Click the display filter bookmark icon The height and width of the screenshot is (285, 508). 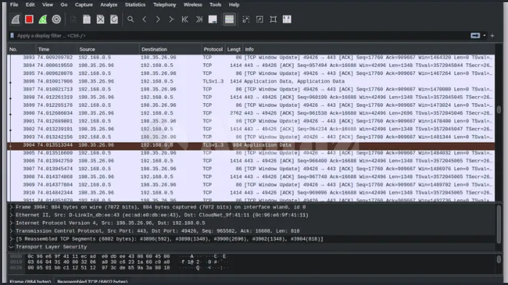click(x=12, y=36)
